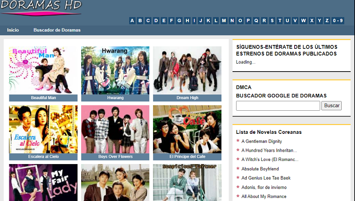The image size is (355, 201).
Task: Filter doramas by letter Q
Action: pyautogui.click(x=256, y=20)
